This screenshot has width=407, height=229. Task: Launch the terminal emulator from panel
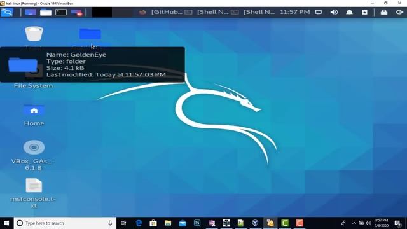coord(61,12)
